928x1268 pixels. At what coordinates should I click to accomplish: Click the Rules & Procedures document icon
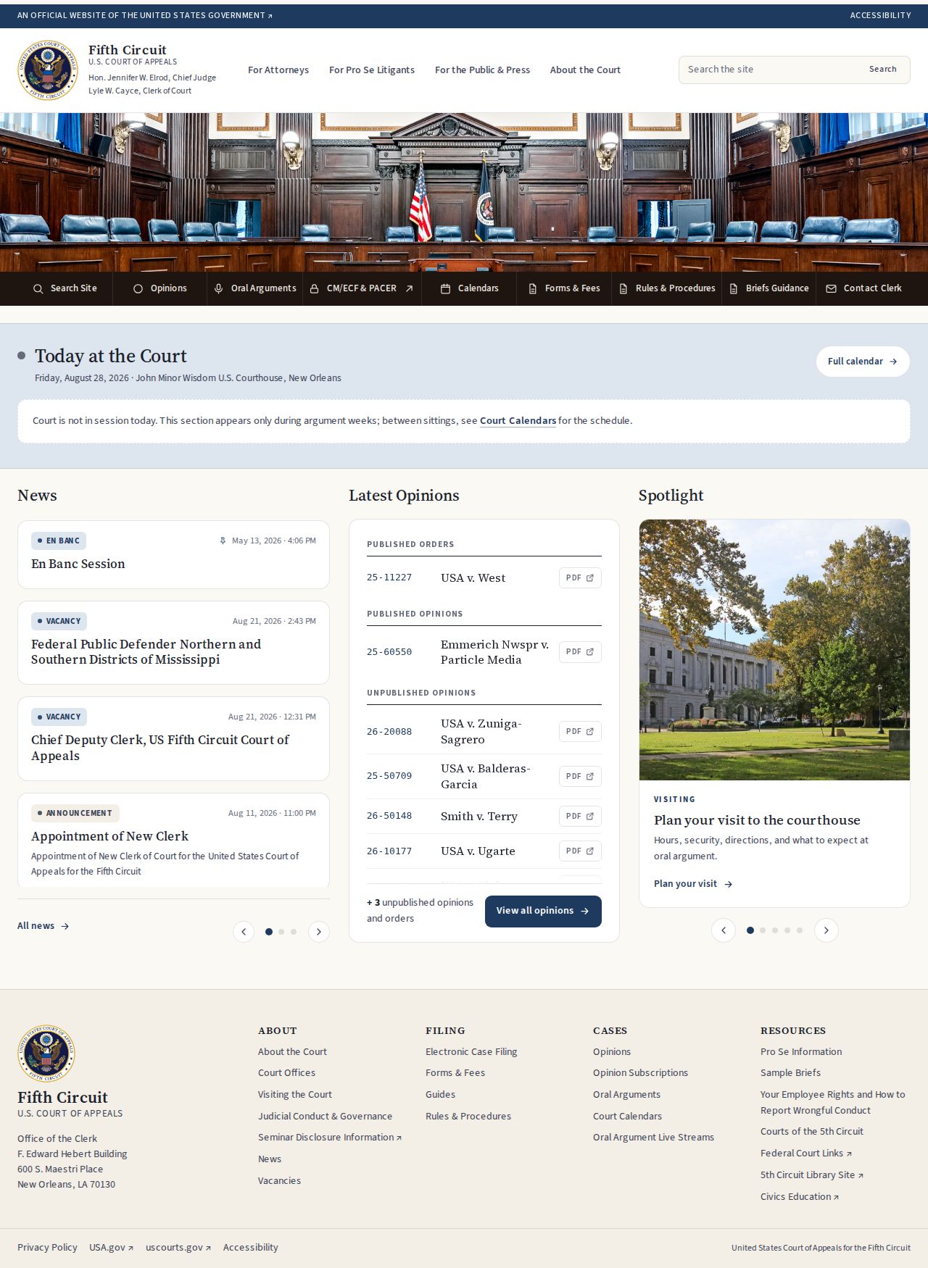[x=623, y=288]
